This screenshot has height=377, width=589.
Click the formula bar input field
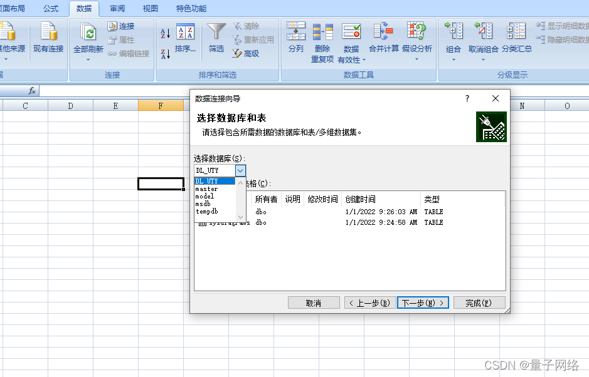click(x=314, y=91)
